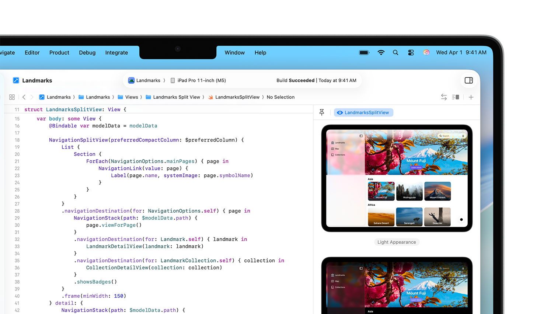Toggle the inspector sidebar panel button
551x314 pixels.
[x=468, y=80]
